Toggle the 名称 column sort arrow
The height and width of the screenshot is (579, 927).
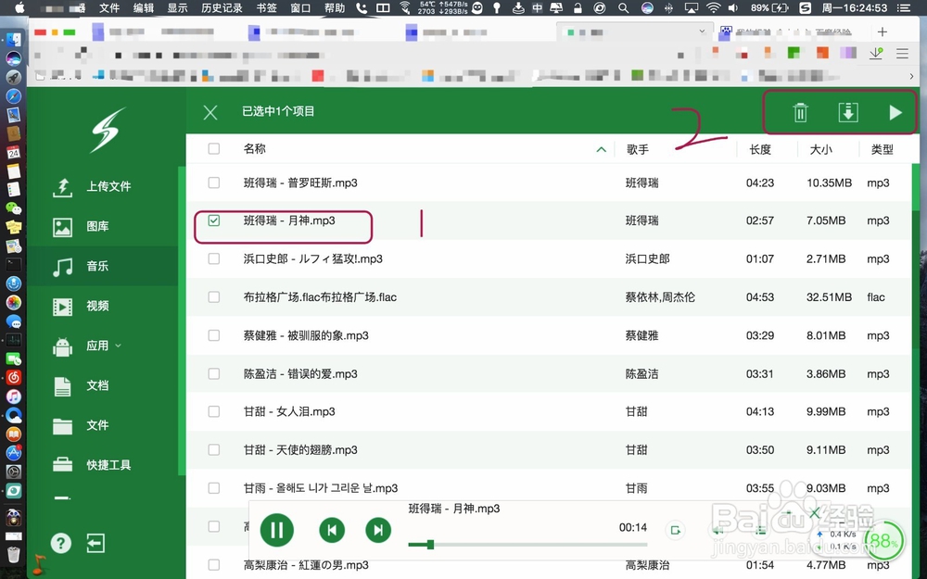[x=601, y=148]
